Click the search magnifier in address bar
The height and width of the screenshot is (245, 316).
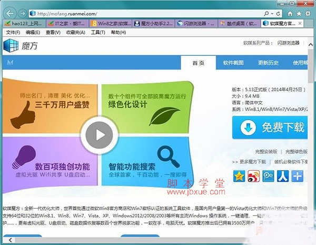[x=266, y=14]
